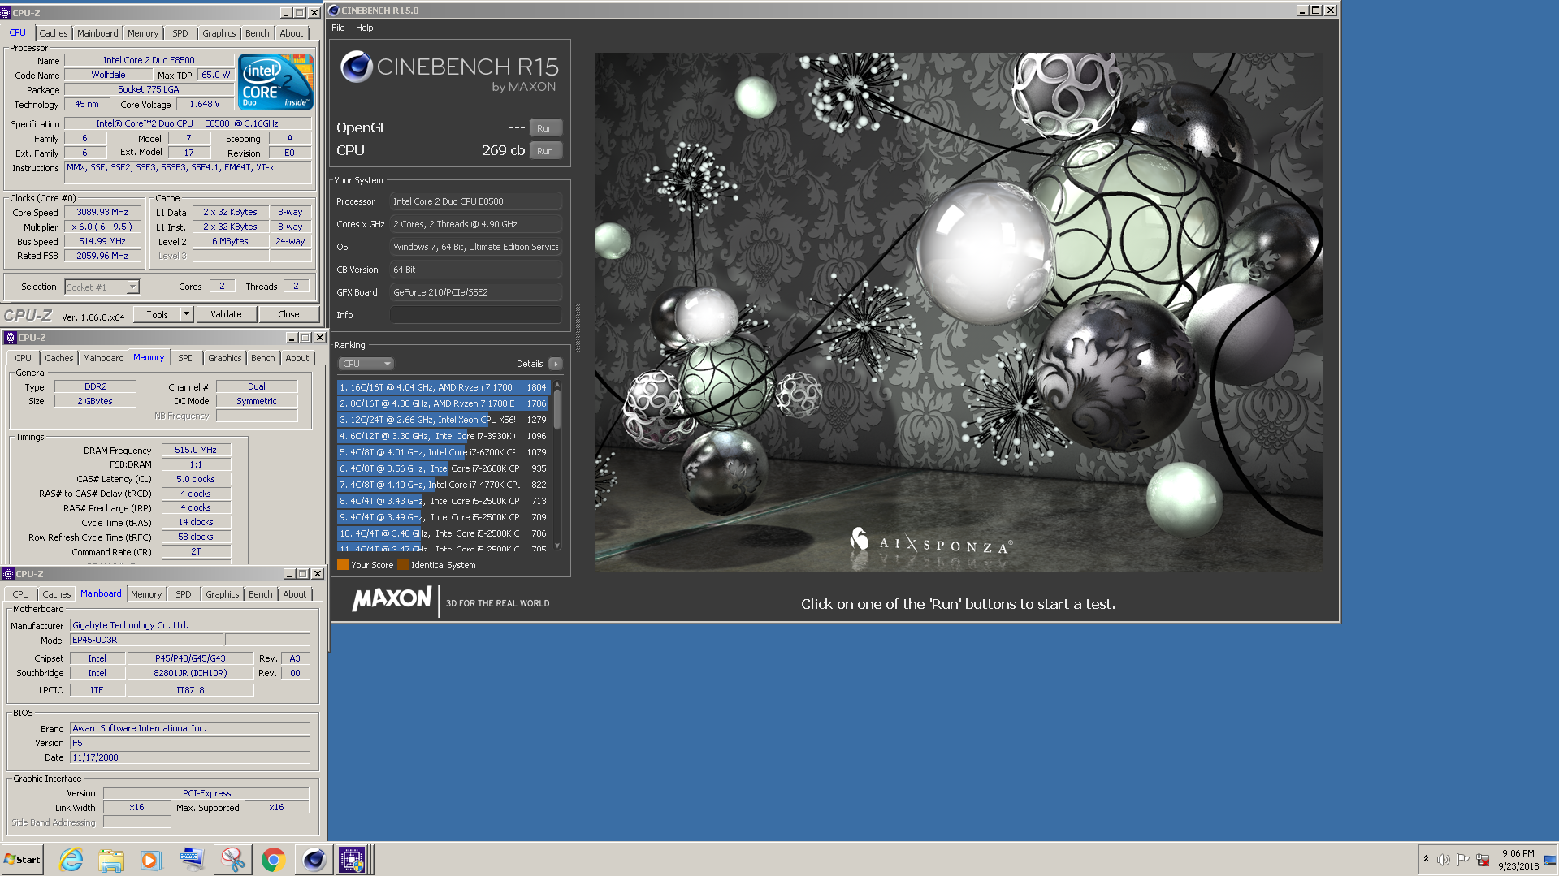This screenshot has height=876, width=1559.
Task: Click the Info input field in Cinebench
Action: tap(476, 315)
